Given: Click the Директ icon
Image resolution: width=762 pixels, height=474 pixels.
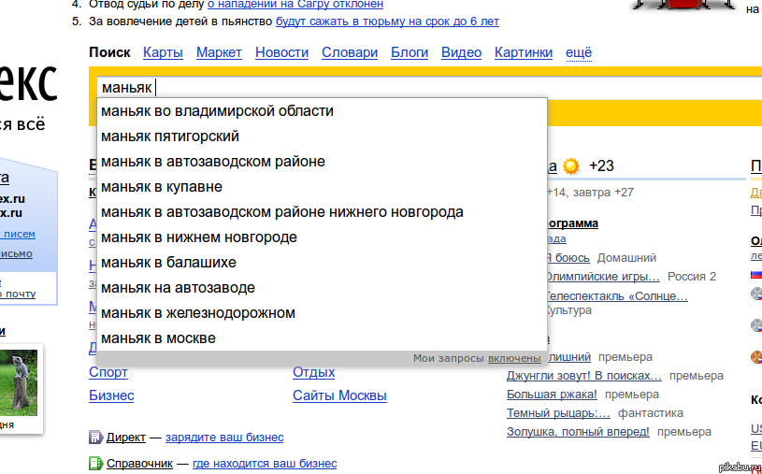Looking at the screenshot, I should click(94, 437).
